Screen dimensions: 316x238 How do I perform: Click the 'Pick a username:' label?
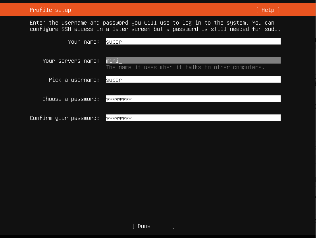74,80
